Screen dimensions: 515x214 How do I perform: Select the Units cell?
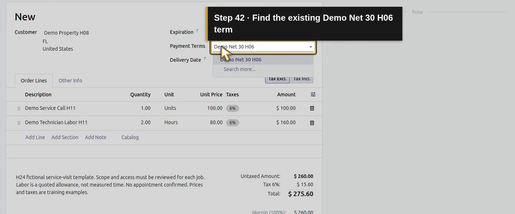point(170,108)
